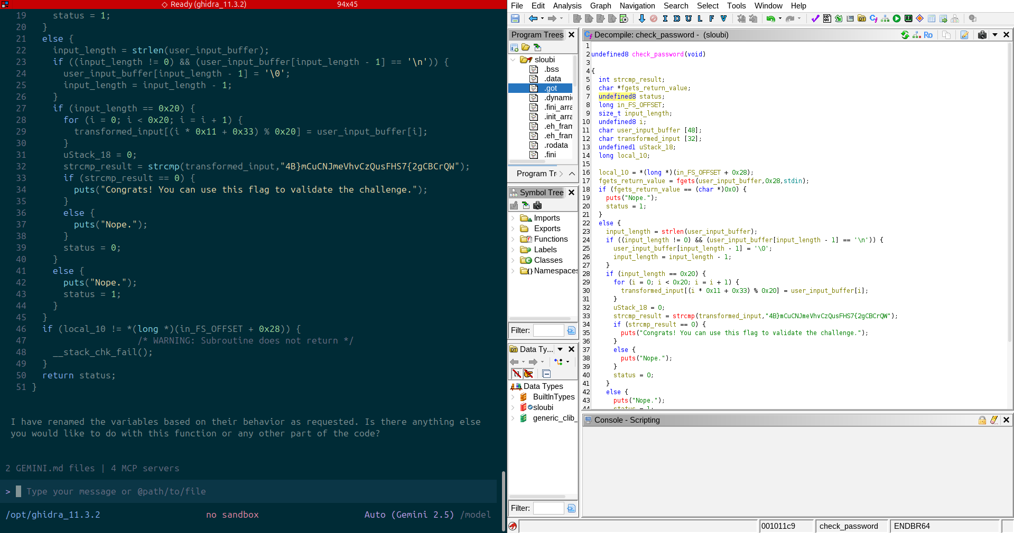The image size is (1014, 533).
Task: Click the navigate back arrow in toolbar
Action: click(533, 18)
